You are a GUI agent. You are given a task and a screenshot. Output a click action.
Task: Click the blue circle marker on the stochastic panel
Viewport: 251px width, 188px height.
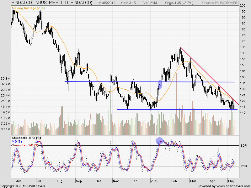pyautogui.click(x=159, y=141)
